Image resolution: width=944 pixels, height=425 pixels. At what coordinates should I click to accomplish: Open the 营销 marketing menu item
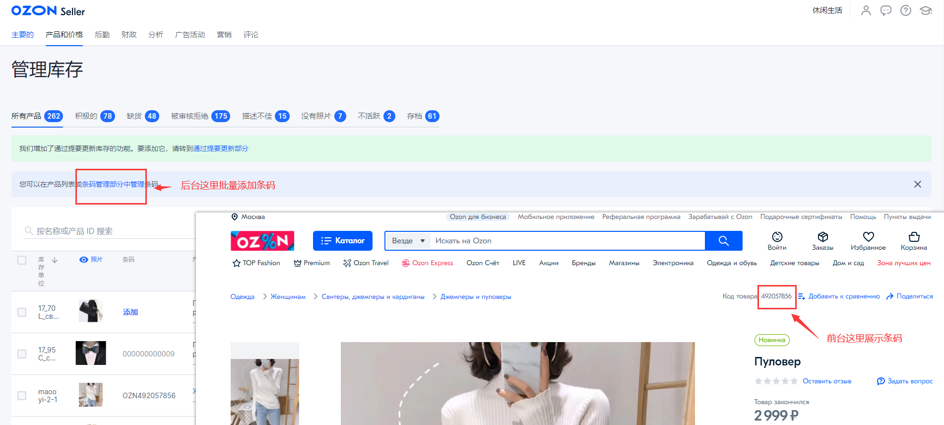224,35
